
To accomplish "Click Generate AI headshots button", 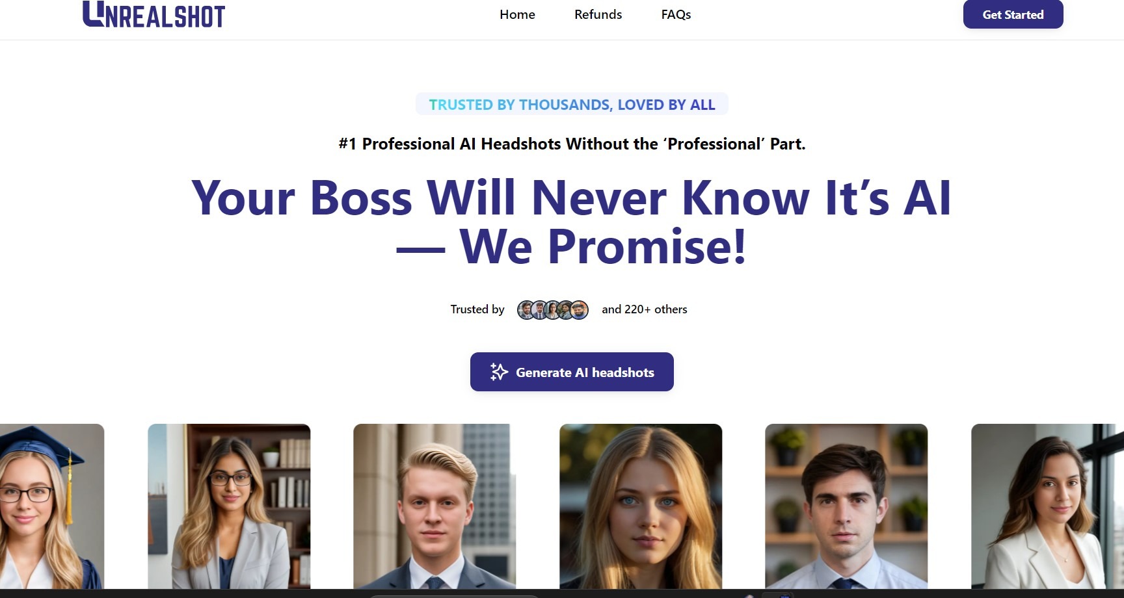I will (572, 372).
